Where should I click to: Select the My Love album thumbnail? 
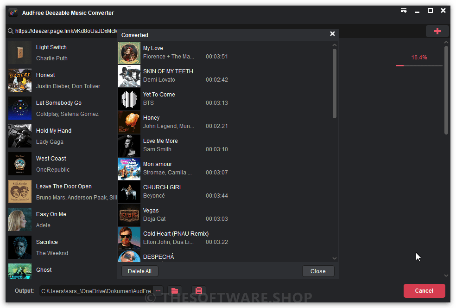click(129, 53)
